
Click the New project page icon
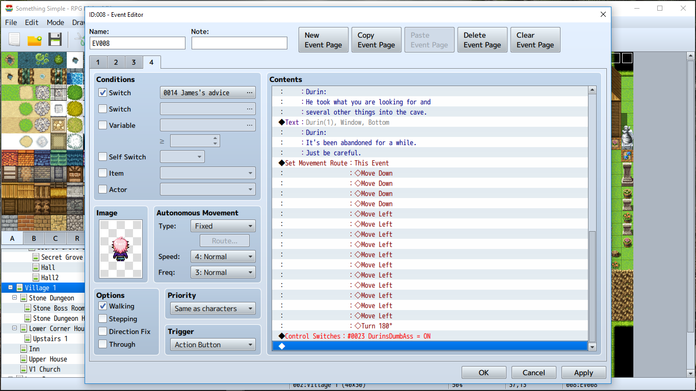(x=14, y=39)
